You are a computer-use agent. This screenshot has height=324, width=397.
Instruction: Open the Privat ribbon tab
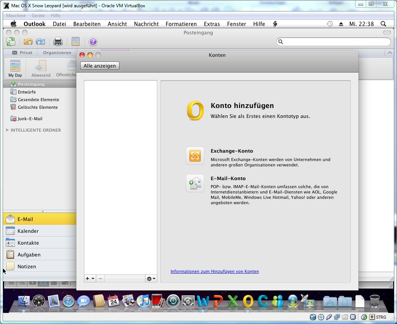(22, 53)
